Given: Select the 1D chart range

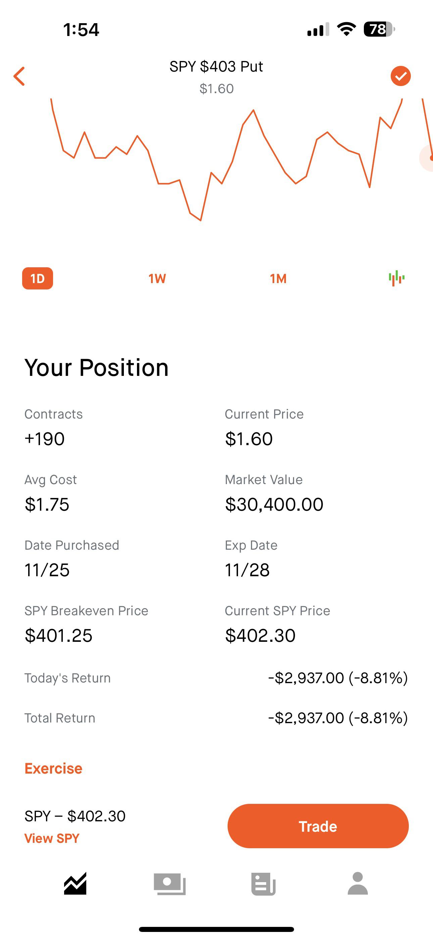Looking at the screenshot, I should [38, 278].
